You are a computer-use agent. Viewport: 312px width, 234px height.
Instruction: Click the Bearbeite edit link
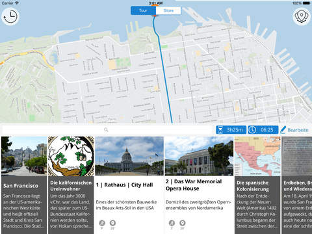pyautogui.click(x=298, y=130)
